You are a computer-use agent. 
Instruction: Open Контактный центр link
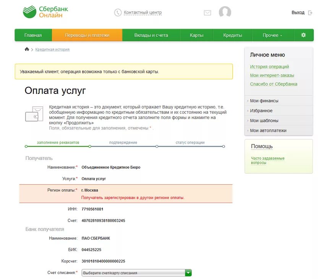click(x=142, y=13)
